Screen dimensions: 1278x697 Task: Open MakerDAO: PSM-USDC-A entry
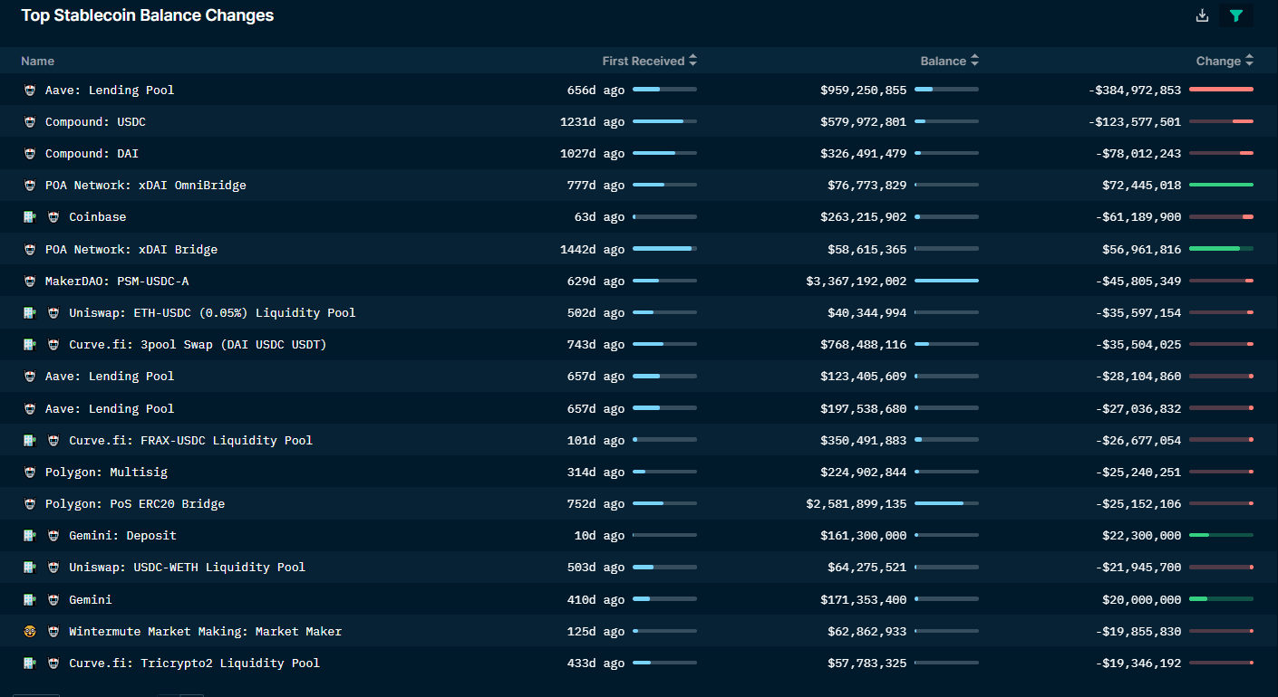(117, 282)
